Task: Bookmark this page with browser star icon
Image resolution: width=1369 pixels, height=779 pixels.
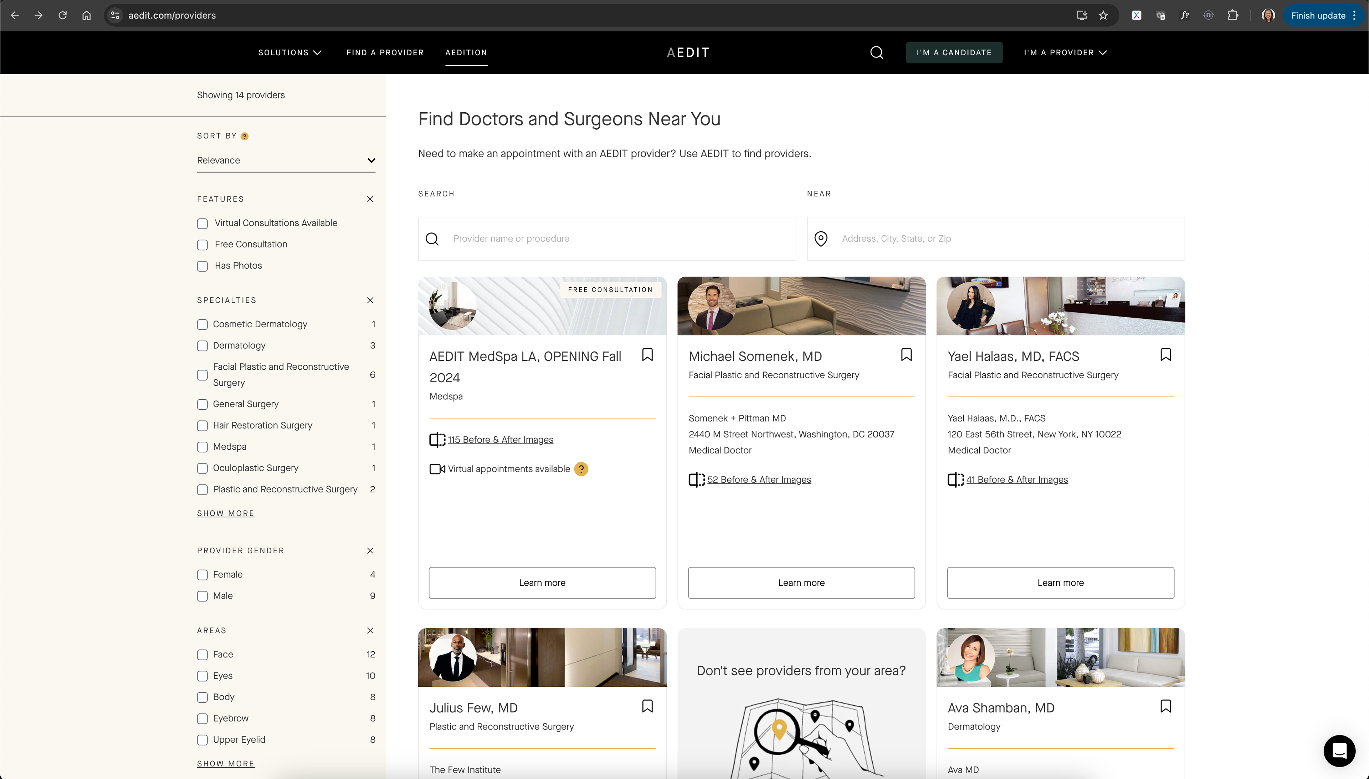Action: (1103, 16)
